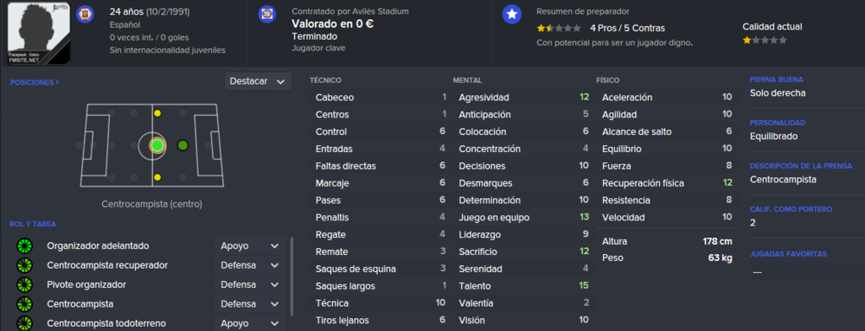The height and width of the screenshot is (331, 865).
Task: Click the player silhouette portrait
Action: tap(39, 33)
